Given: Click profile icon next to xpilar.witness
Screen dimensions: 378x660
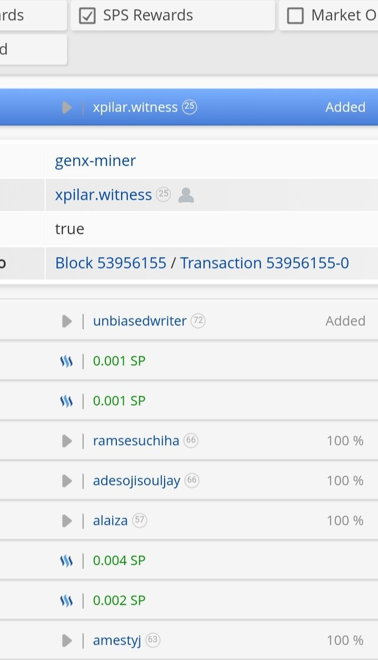Looking at the screenshot, I should click(186, 195).
